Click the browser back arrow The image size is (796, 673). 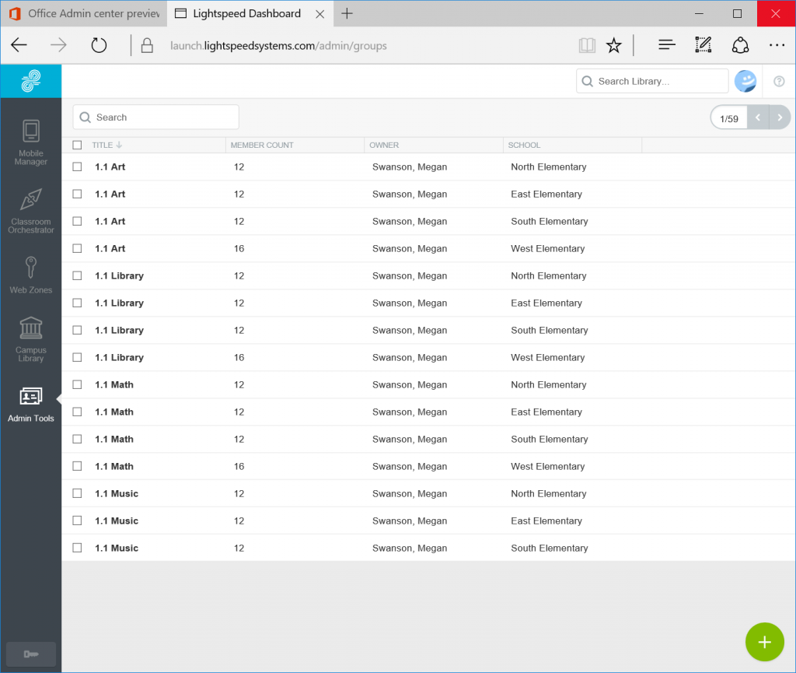point(19,45)
